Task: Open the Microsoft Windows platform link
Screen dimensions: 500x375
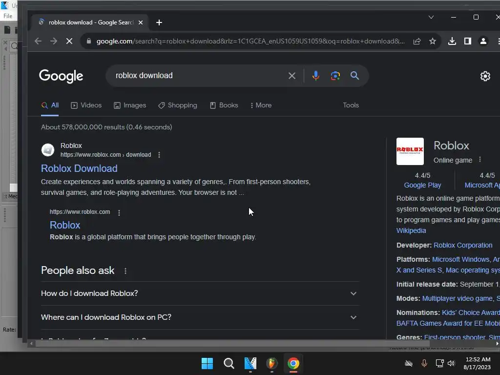Action: pos(460,259)
